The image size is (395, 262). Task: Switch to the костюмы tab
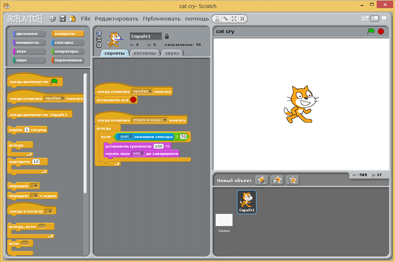(x=145, y=53)
